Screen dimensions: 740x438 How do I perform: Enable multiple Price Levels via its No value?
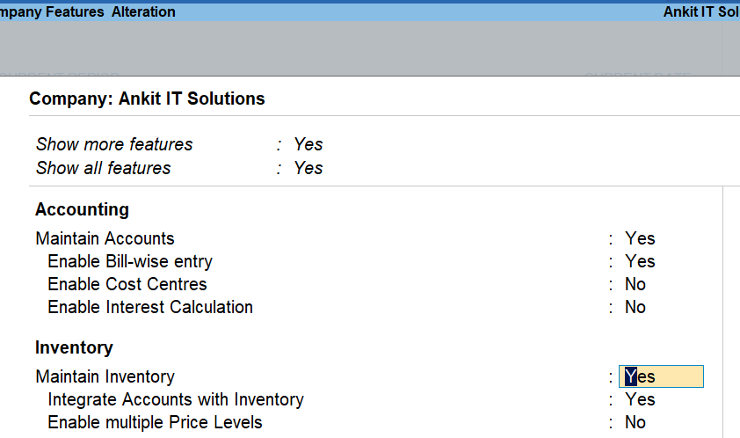635,422
